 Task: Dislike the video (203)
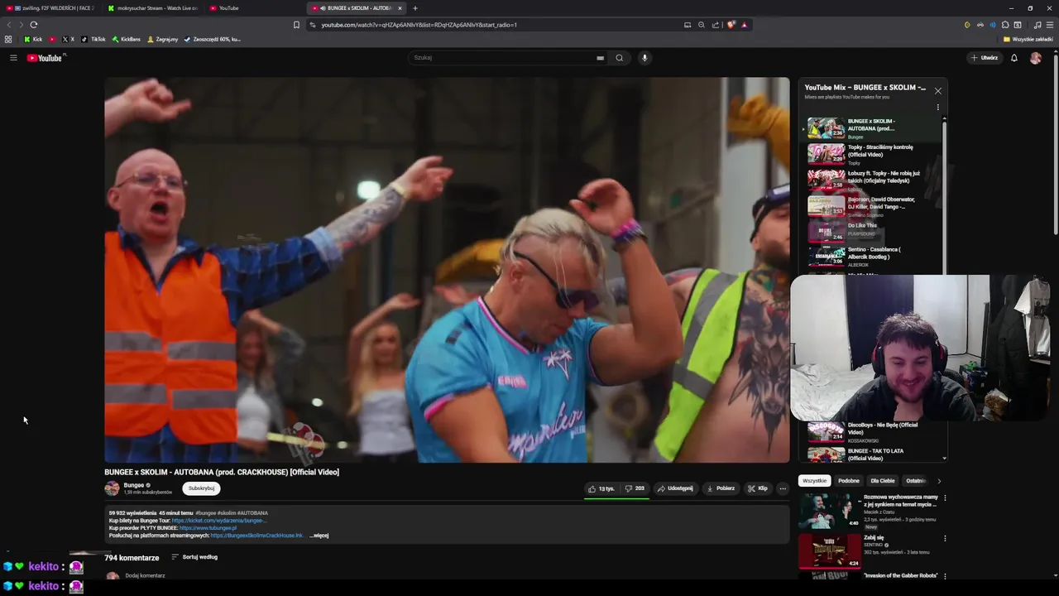635,488
